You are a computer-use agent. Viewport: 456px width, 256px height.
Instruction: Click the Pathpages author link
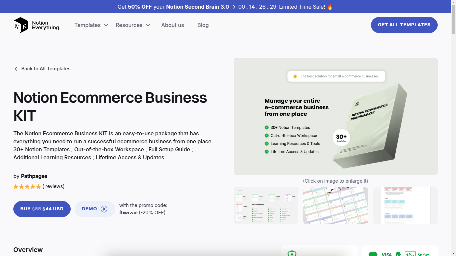click(34, 176)
